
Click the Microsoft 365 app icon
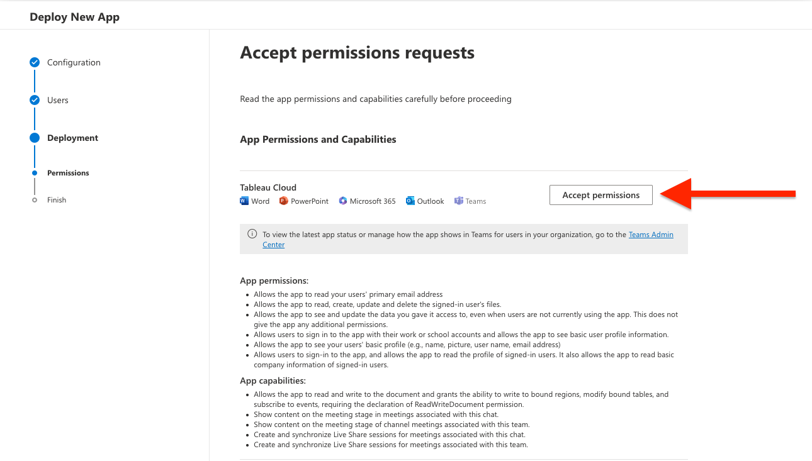click(x=343, y=201)
